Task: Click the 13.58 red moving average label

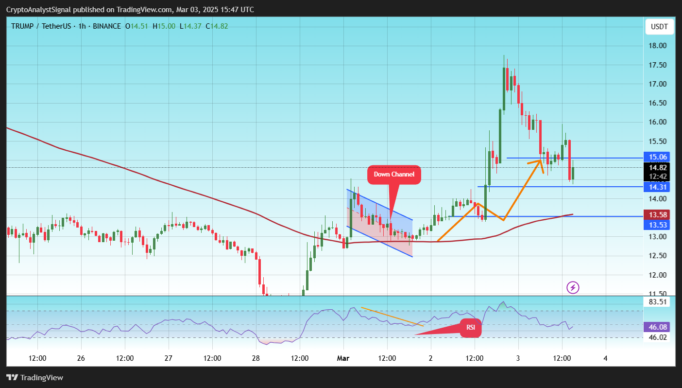Action: click(656, 214)
